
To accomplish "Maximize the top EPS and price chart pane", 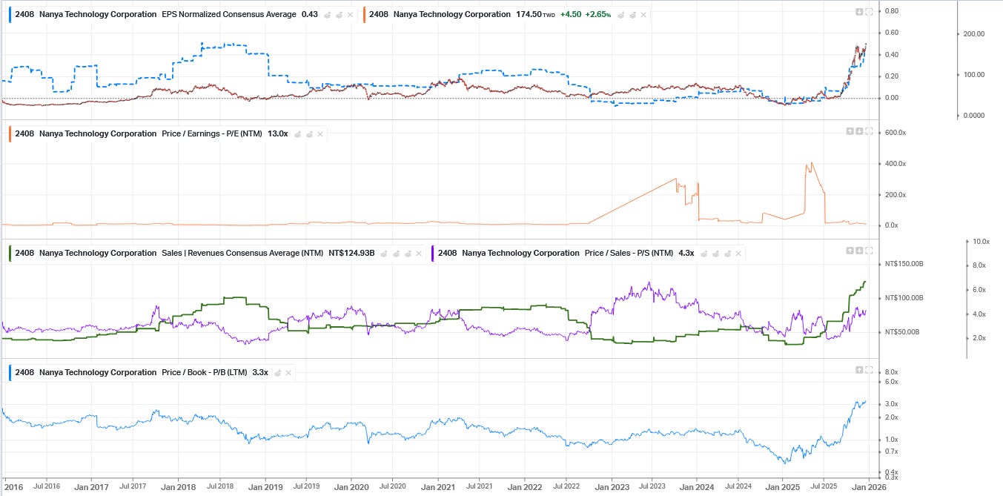I will pos(869,11).
